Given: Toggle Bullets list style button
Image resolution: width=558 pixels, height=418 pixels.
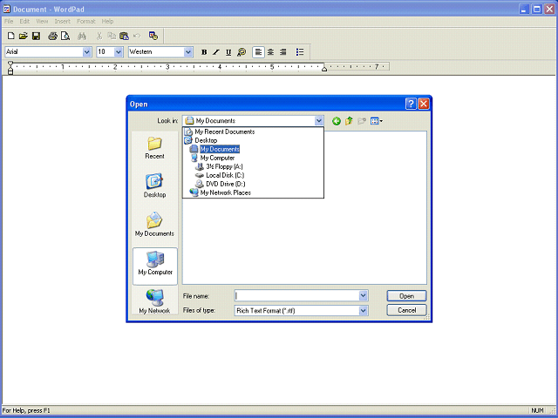Looking at the screenshot, I should click(x=300, y=52).
